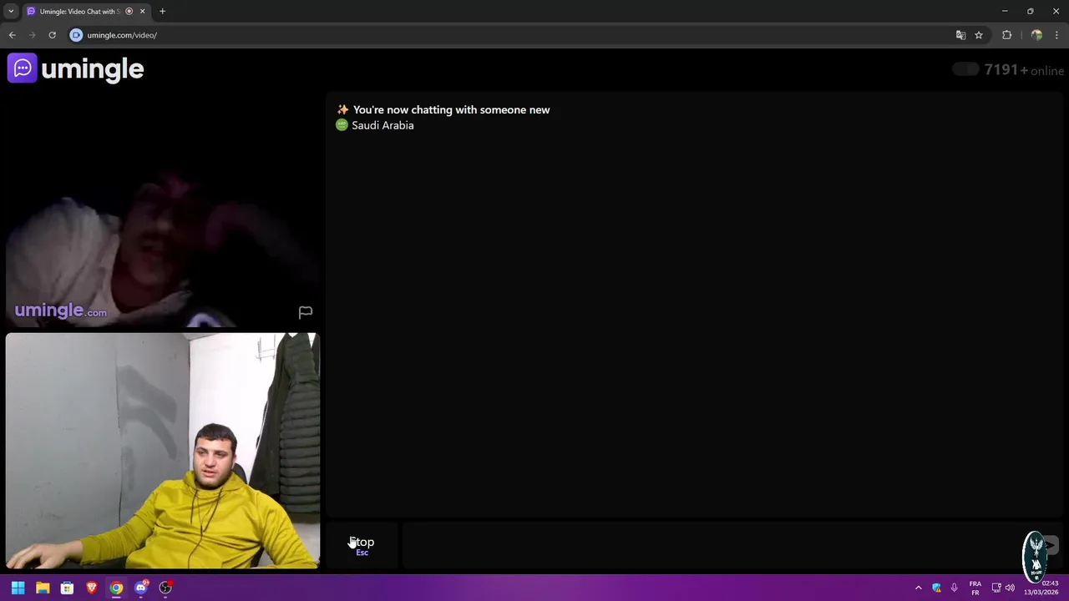Image resolution: width=1069 pixels, height=601 pixels.
Task: Open the Windows Start menu
Action: 18,588
